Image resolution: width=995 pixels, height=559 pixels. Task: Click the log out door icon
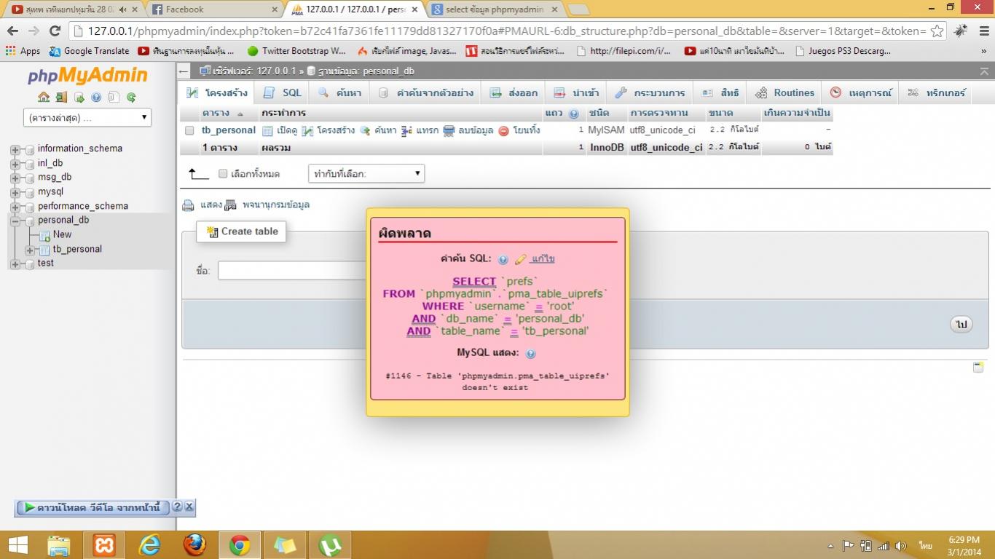tap(61, 98)
